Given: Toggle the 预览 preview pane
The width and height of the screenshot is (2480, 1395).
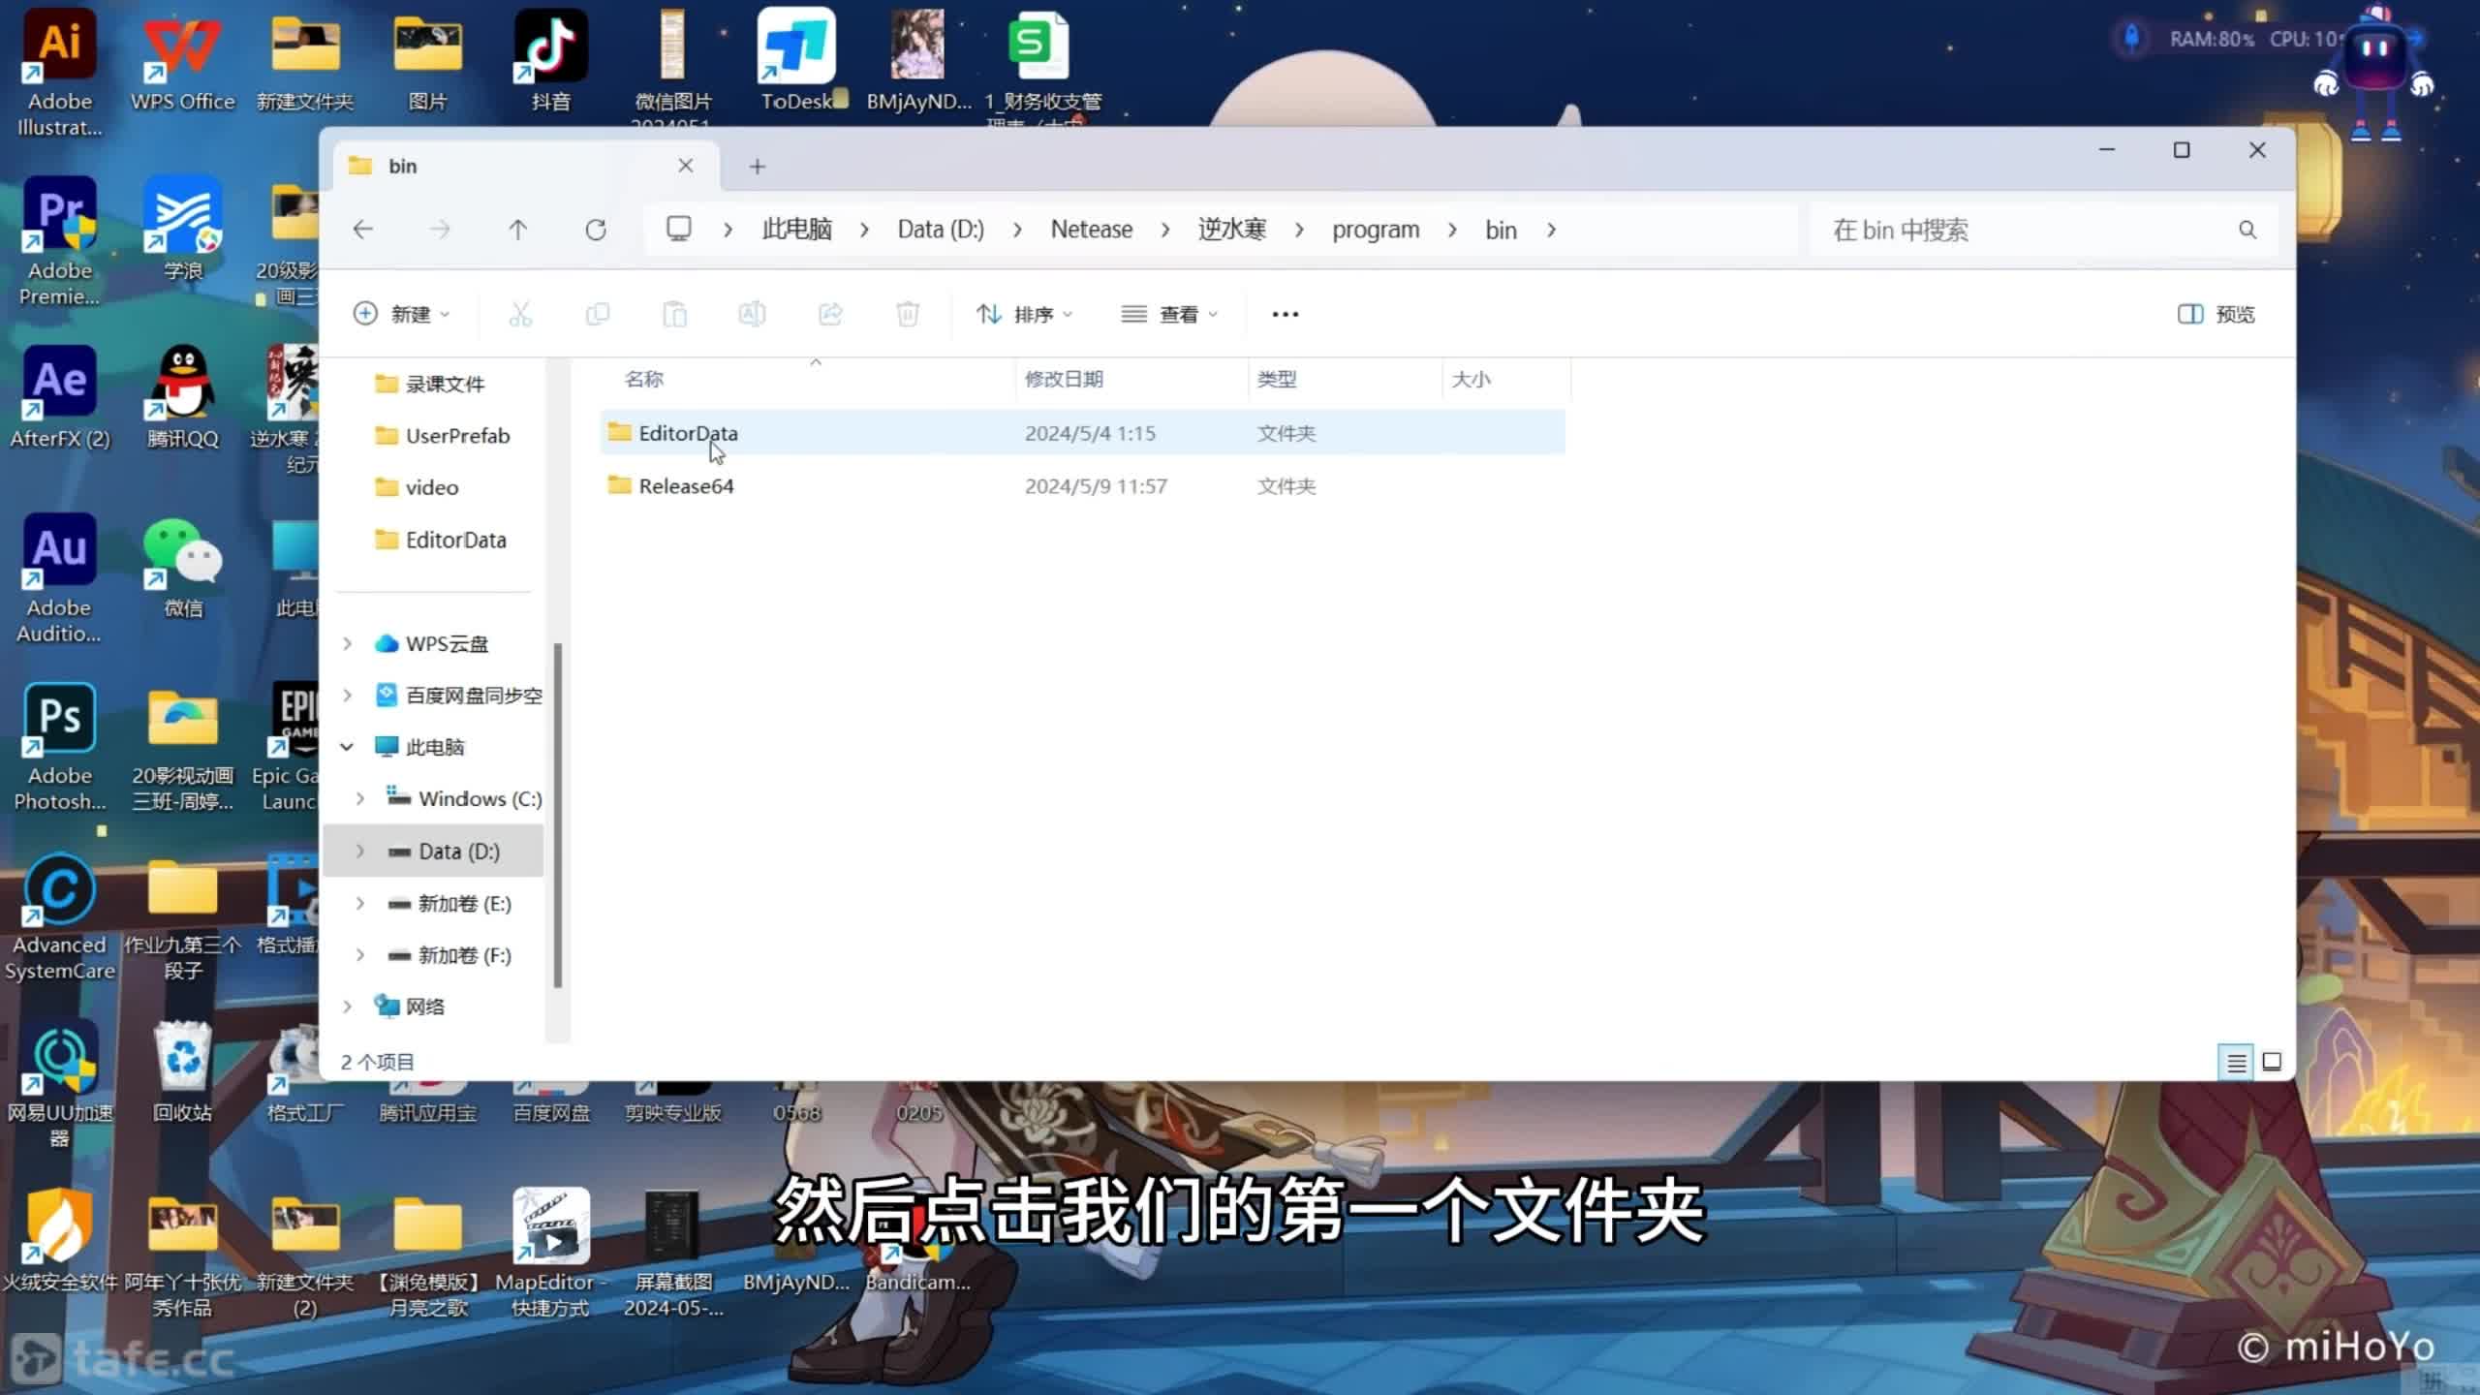Looking at the screenshot, I should pyautogui.click(x=2216, y=314).
